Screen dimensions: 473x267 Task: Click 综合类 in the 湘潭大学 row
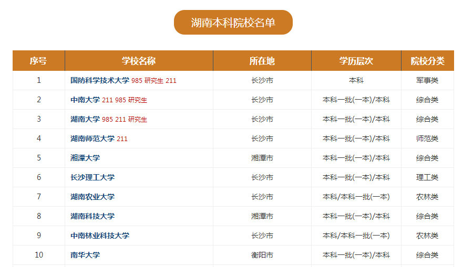point(427,158)
